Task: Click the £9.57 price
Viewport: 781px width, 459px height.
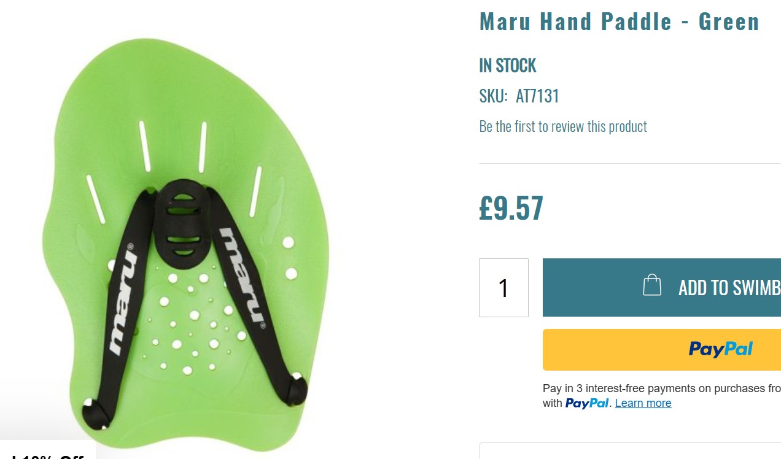Action: (511, 208)
